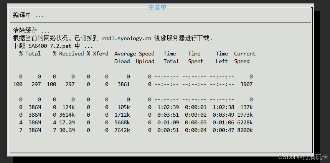Click the 1973k current speed value
Viewport: 330px width, 163px height.
[245, 115]
